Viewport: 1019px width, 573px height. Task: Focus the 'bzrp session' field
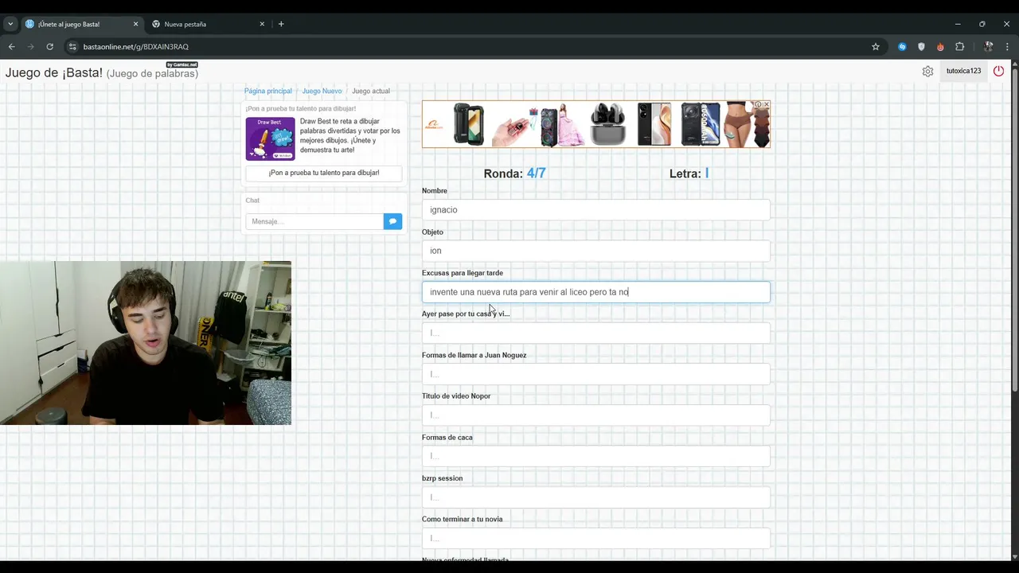click(596, 497)
